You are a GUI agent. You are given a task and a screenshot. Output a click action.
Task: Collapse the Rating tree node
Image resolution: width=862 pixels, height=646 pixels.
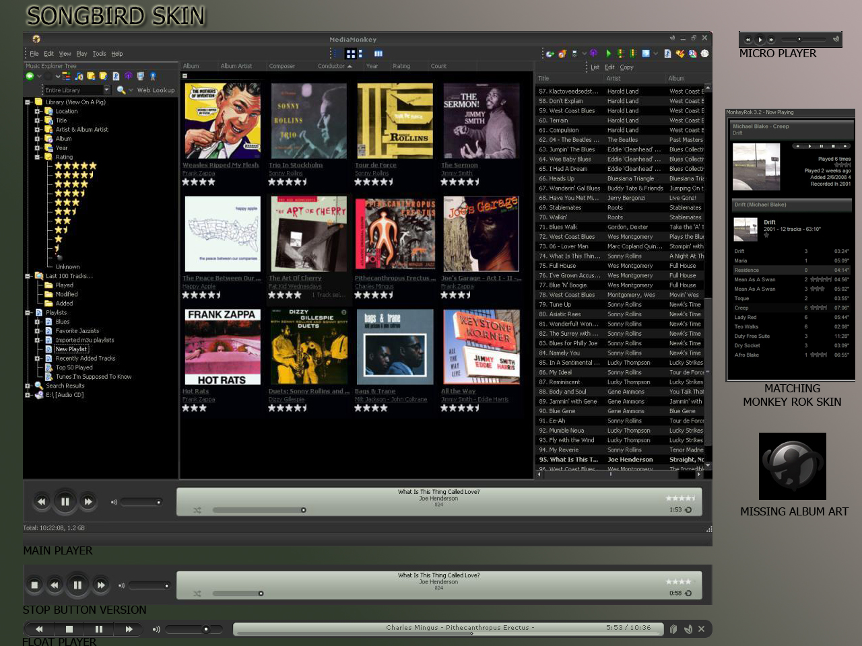click(x=38, y=157)
